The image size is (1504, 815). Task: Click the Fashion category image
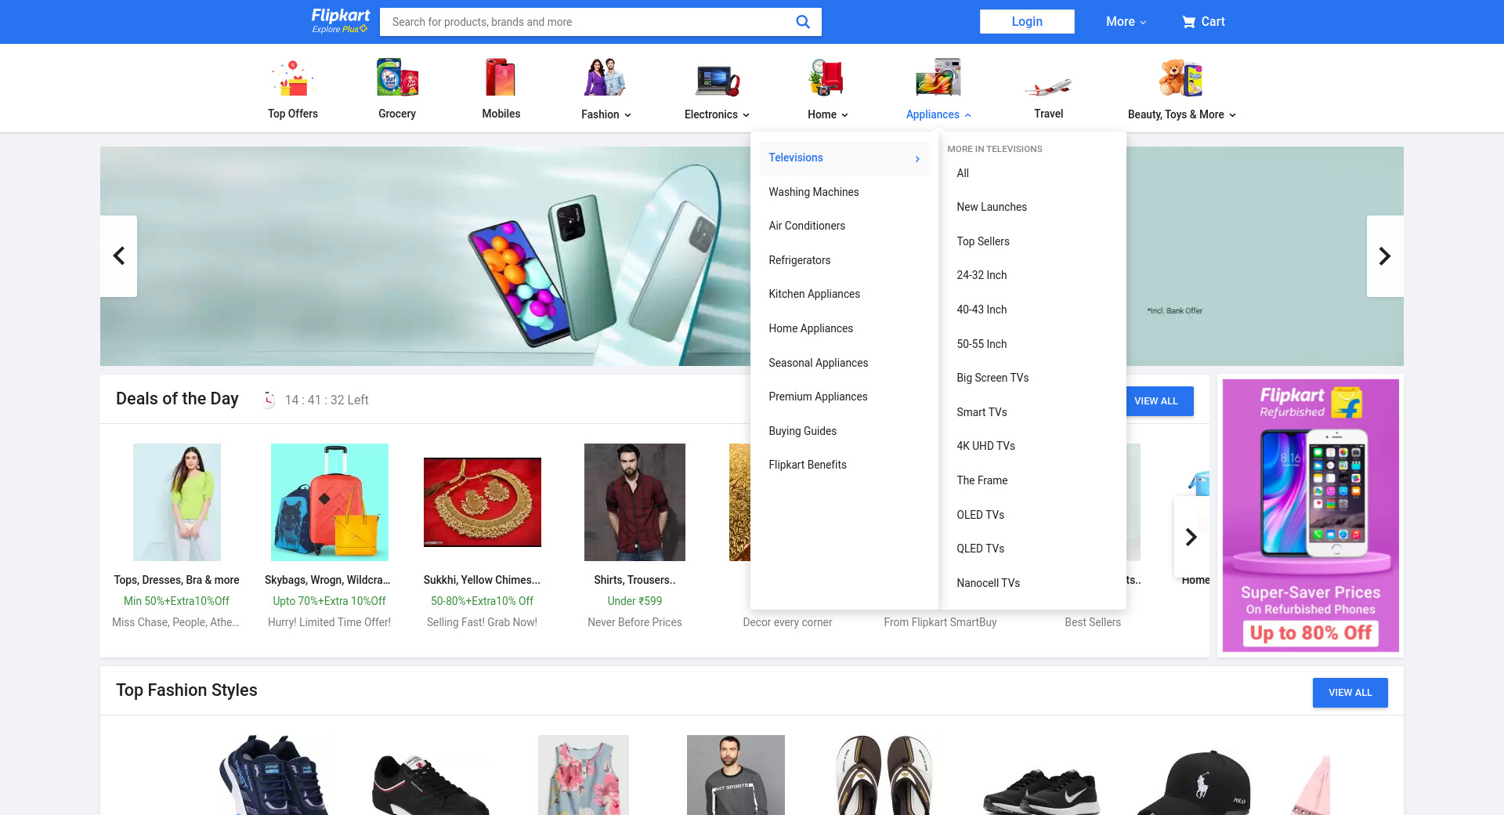pyautogui.click(x=606, y=78)
